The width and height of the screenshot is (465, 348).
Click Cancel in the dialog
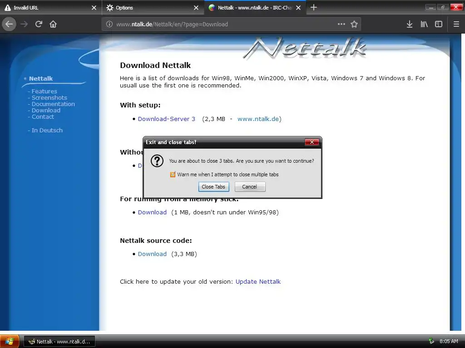(x=250, y=187)
